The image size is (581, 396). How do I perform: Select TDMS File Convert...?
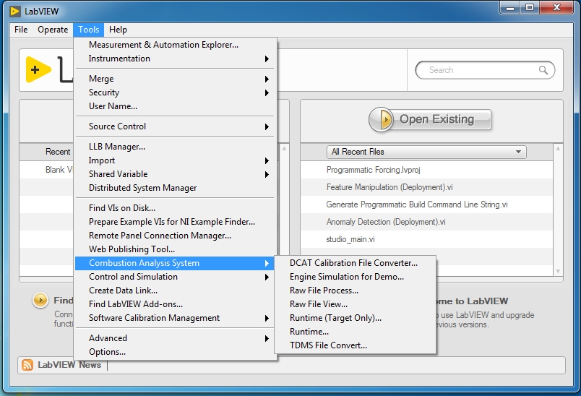click(x=356, y=345)
